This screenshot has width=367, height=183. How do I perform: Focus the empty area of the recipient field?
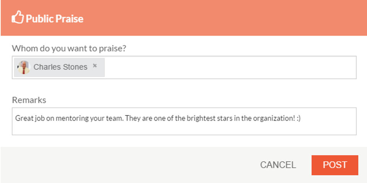click(x=229, y=68)
